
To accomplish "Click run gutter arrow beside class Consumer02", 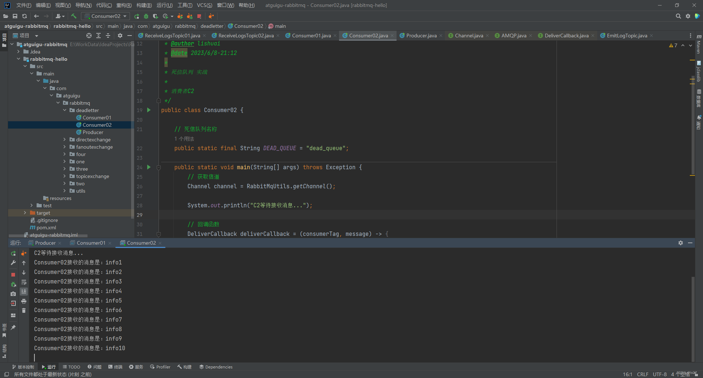I will tap(149, 110).
